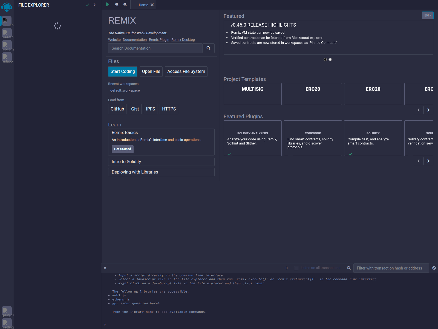
Task: Open ethers.js library link in terminal
Action: click(x=121, y=300)
